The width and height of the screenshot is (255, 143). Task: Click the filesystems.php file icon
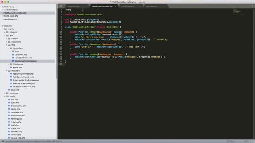[x=9, y=116]
